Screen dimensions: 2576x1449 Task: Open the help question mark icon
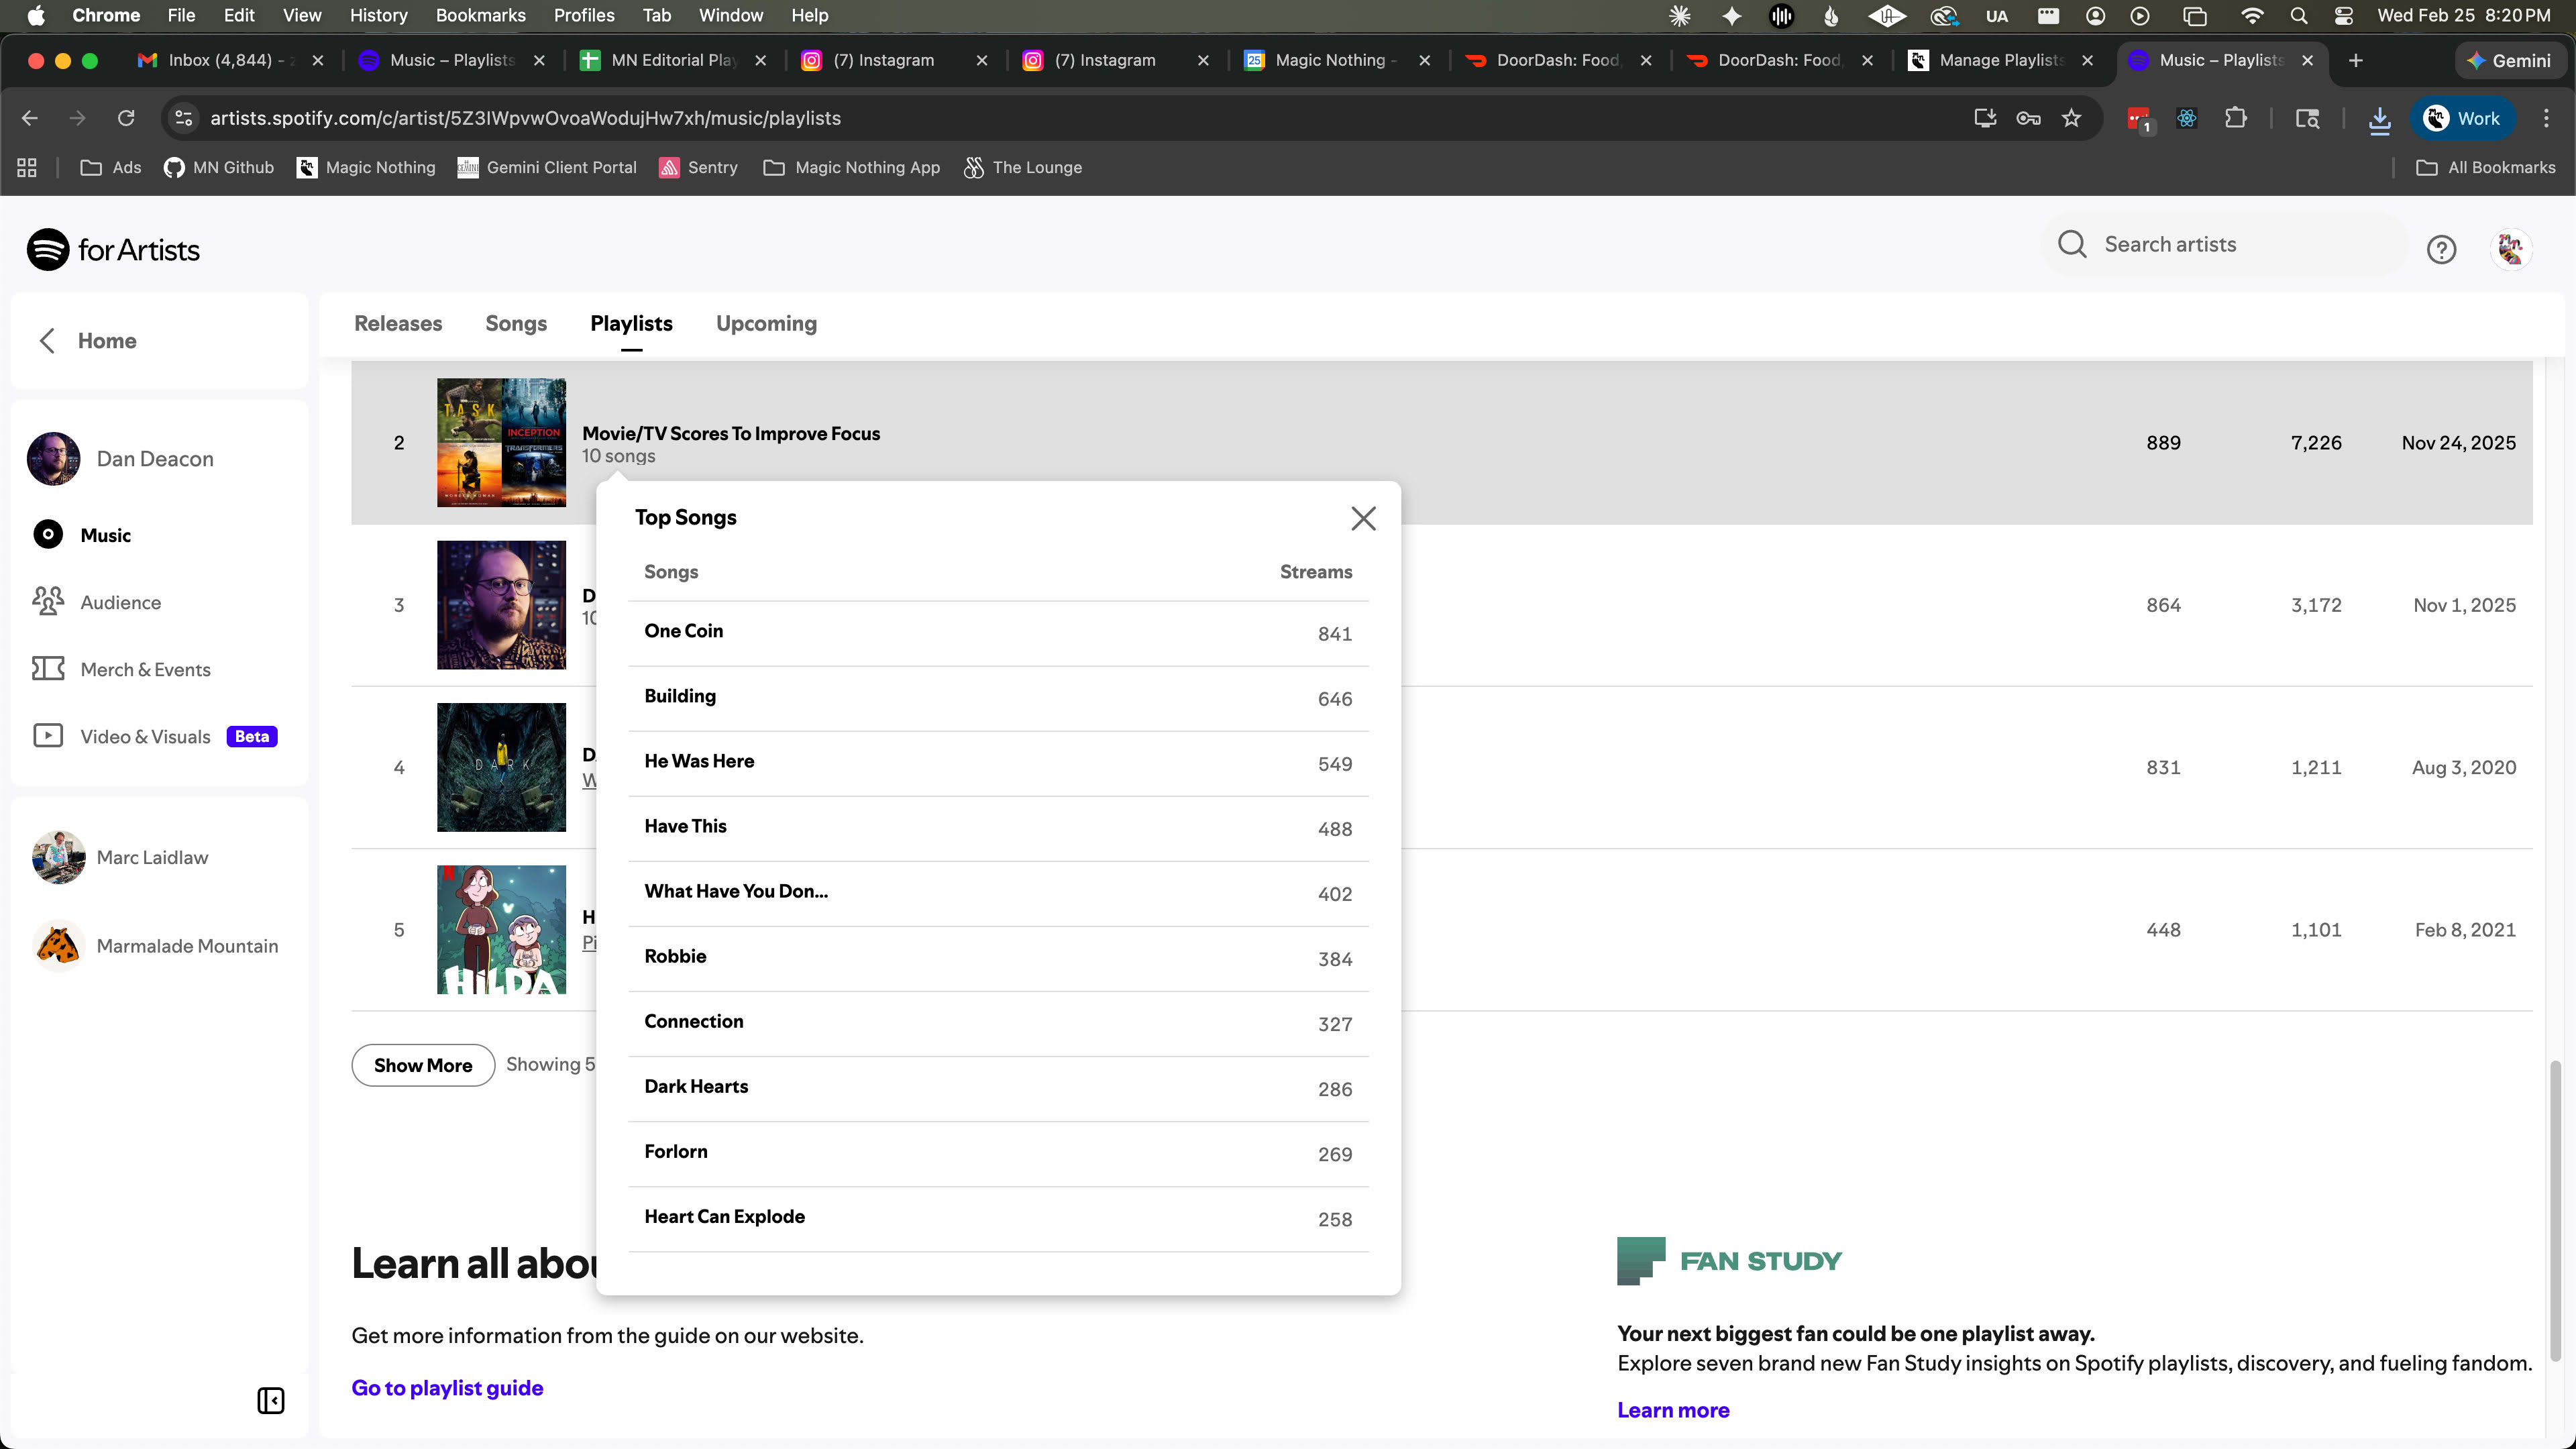click(x=2441, y=249)
